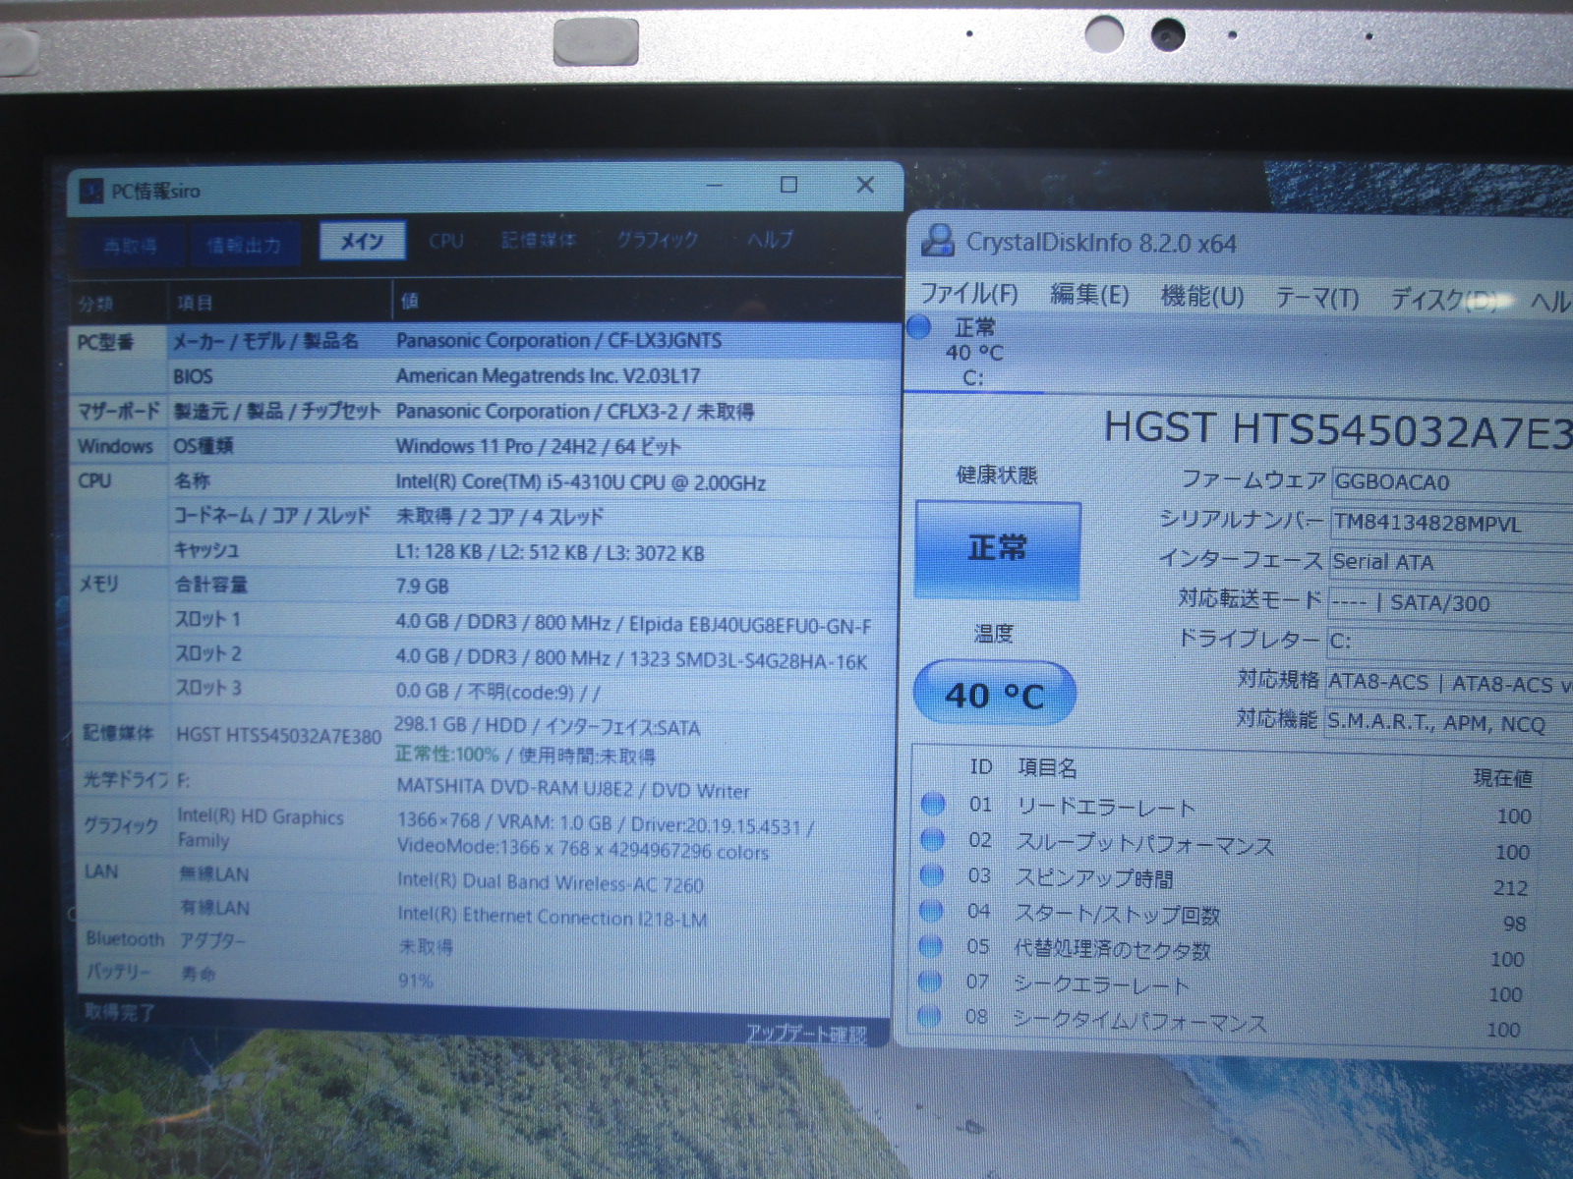Select the スロット 3 value 0.0 GB
The height and width of the screenshot is (1179, 1573).
pos(497,692)
